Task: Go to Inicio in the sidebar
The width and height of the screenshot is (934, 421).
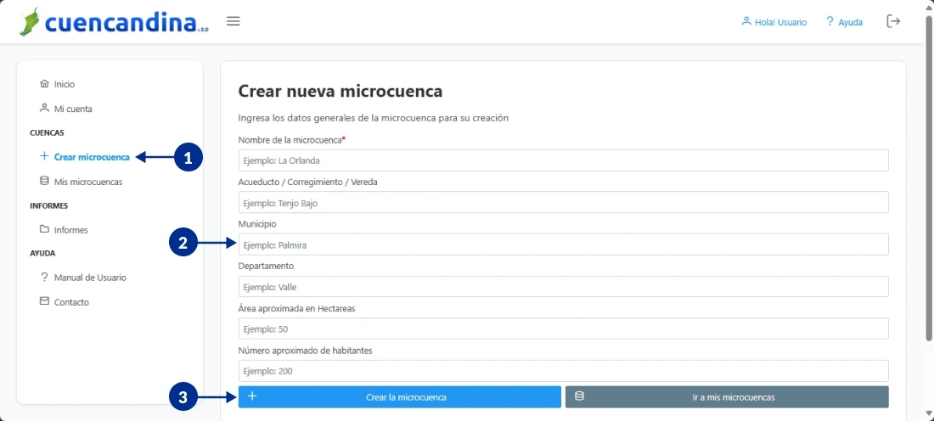Action: (x=64, y=84)
